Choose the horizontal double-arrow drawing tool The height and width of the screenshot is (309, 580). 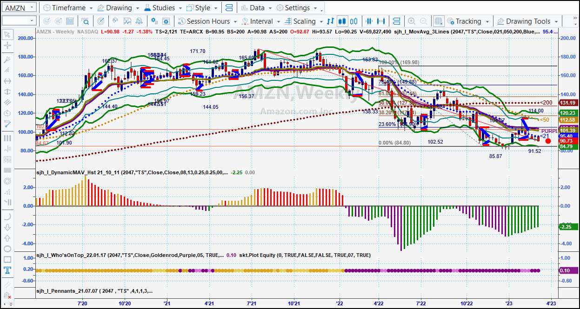pyautogui.click(x=7, y=81)
